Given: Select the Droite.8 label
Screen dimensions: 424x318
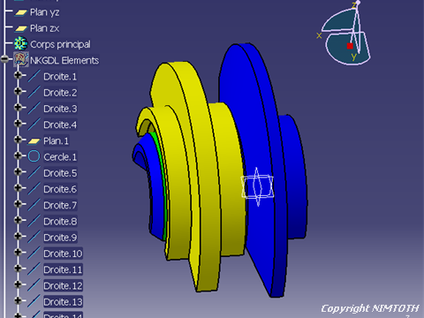Looking at the screenshot, I should [x=60, y=222].
